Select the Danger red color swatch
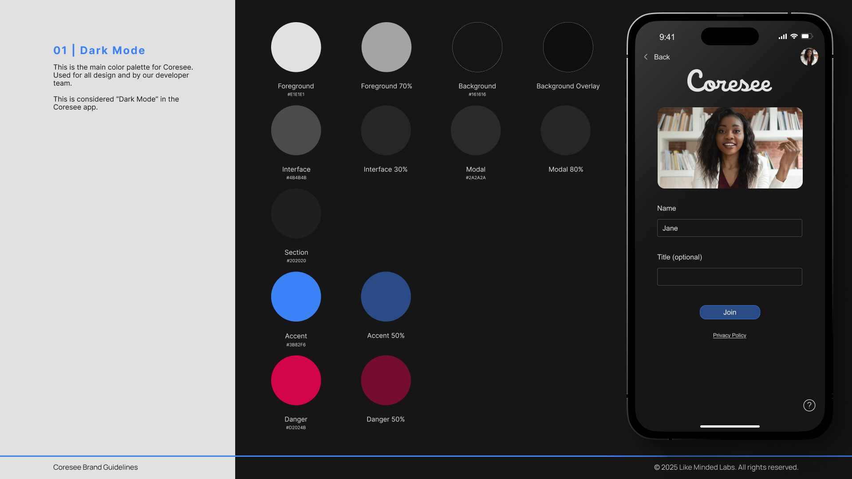This screenshot has height=479, width=852. coord(296,380)
